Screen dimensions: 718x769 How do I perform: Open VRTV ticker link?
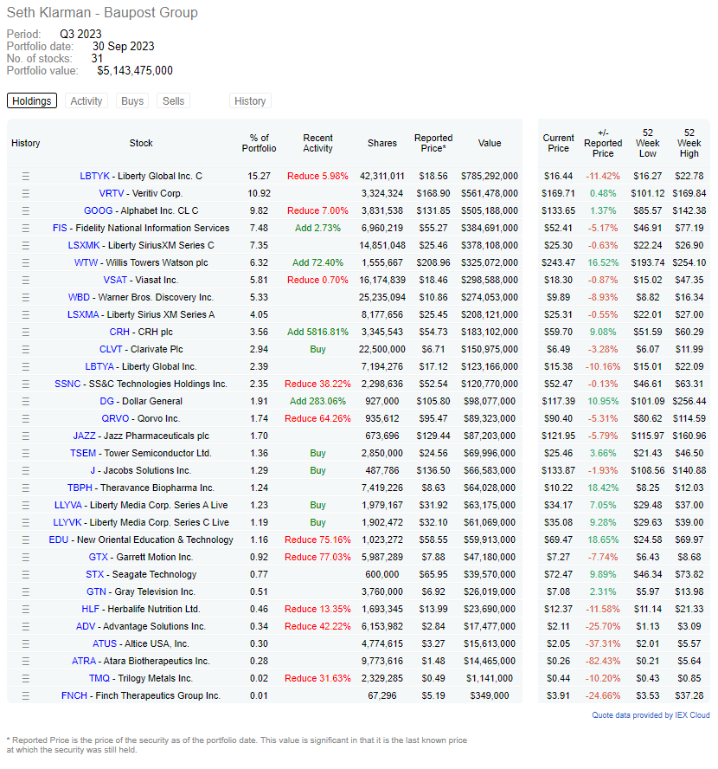pos(112,193)
